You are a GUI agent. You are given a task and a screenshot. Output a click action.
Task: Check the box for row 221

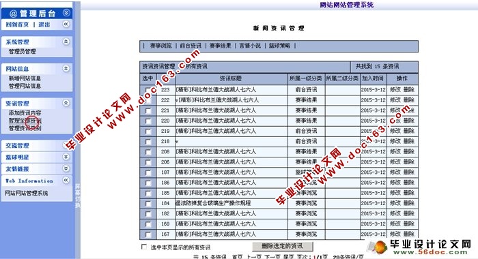tap(148, 110)
